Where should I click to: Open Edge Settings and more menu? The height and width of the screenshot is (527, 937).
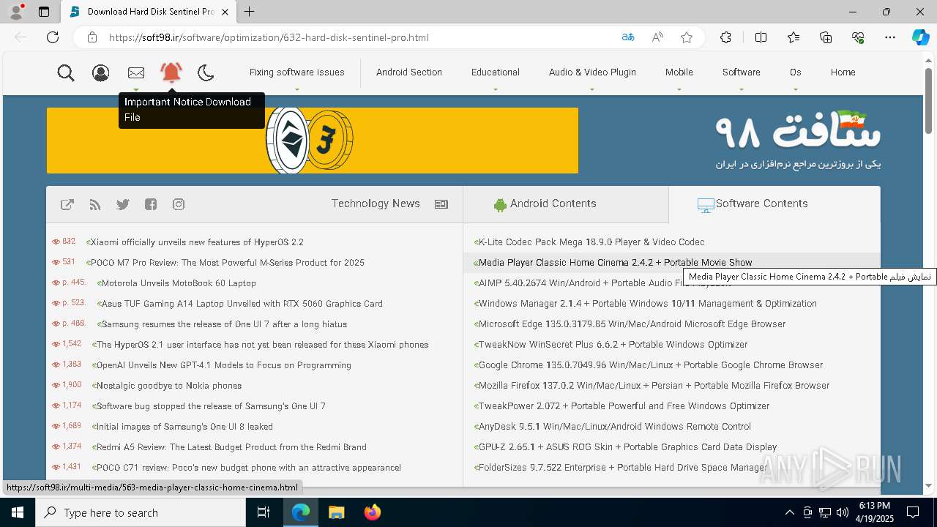[890, 37]
